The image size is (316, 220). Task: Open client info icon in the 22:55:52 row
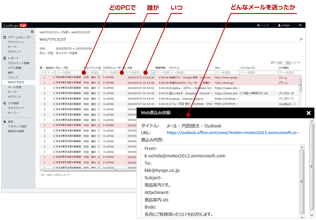99,88
